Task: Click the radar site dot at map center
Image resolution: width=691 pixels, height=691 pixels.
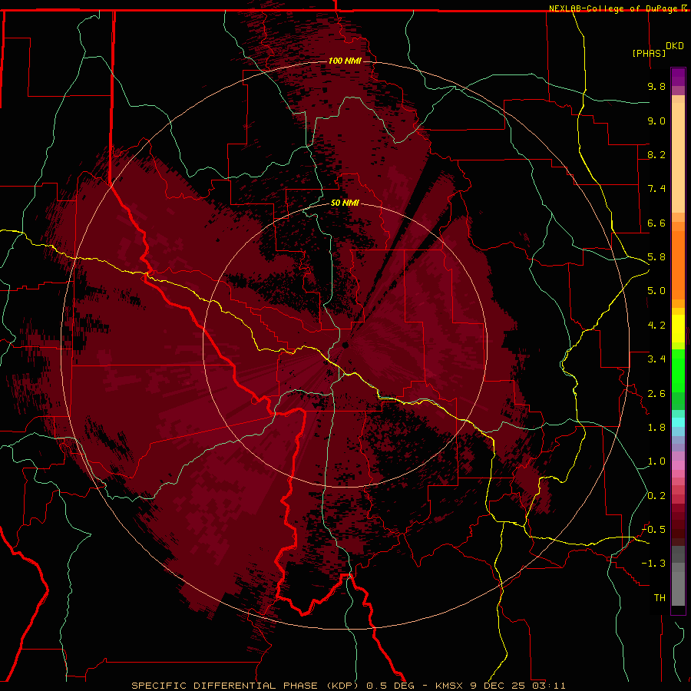Action: [345, 345]
